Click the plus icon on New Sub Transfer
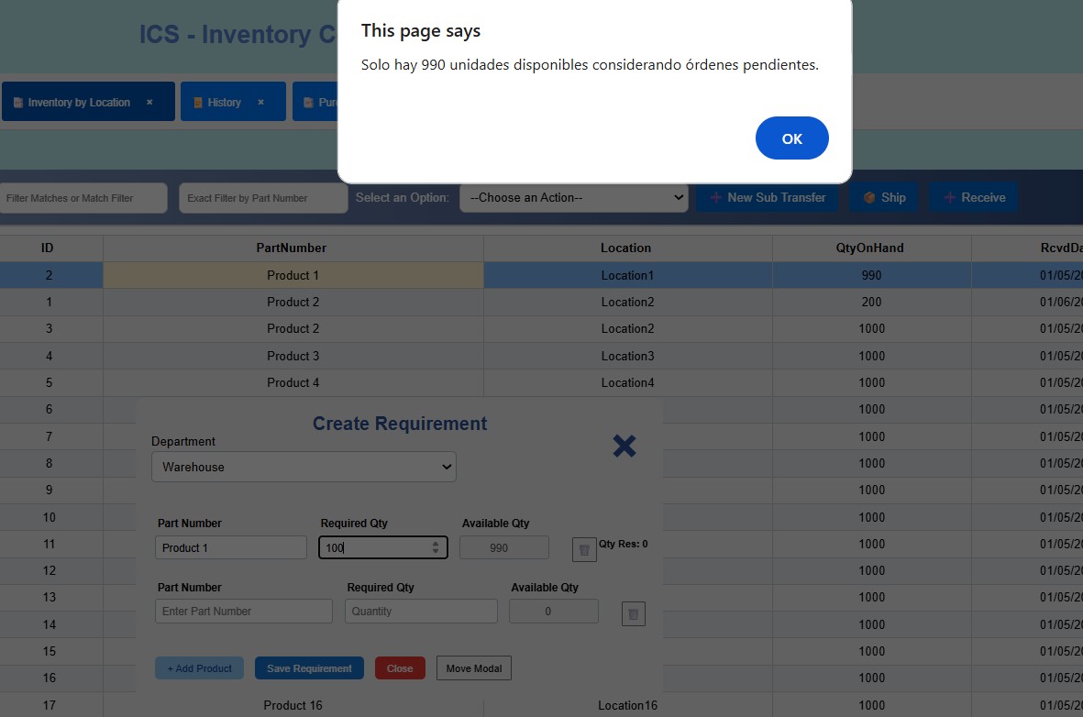Image resolution: width=1083 pixels, height=717 pixels. (715, 198)
